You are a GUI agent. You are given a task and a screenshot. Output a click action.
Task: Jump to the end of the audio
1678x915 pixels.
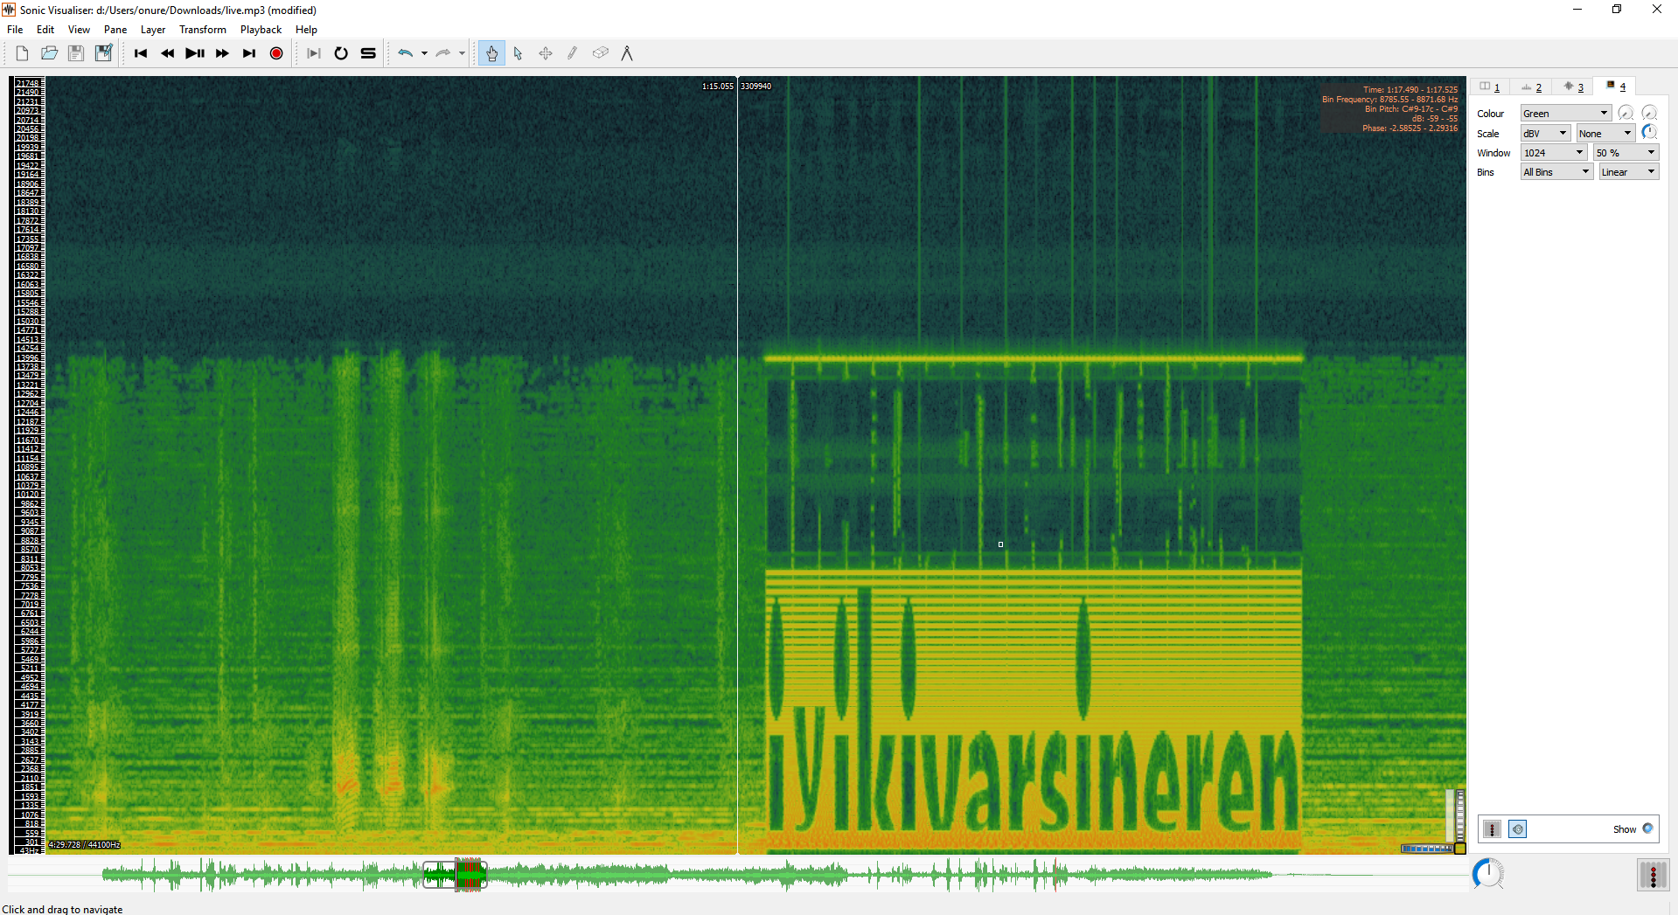pyautogui.click(x=249, y=53)
